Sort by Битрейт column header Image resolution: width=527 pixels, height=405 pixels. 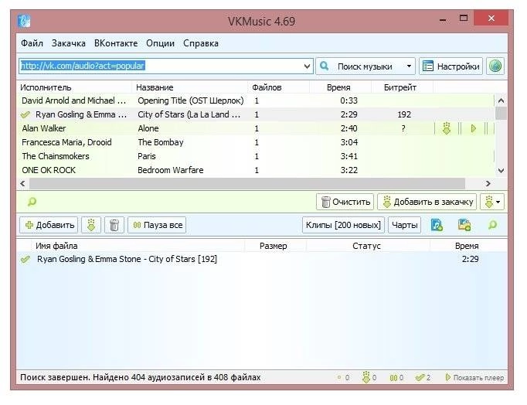(x=402, y=87)
